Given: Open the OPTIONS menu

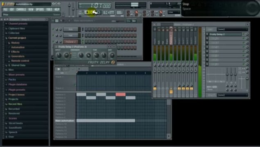Looking at the screenshot, I should click(40, 9).
